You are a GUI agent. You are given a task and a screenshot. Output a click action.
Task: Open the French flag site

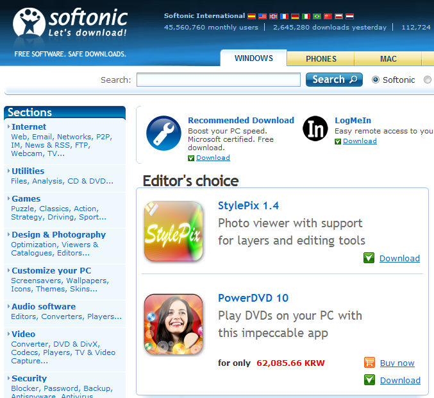coord(284,16)
